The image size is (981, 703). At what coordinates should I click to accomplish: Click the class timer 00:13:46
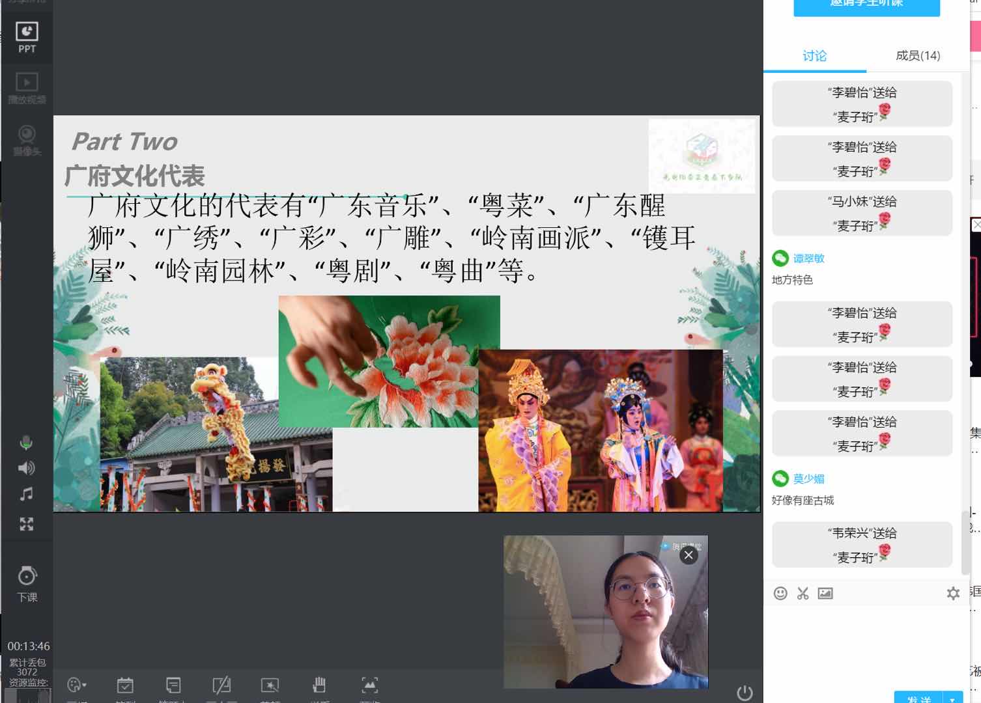pos(28,646)
